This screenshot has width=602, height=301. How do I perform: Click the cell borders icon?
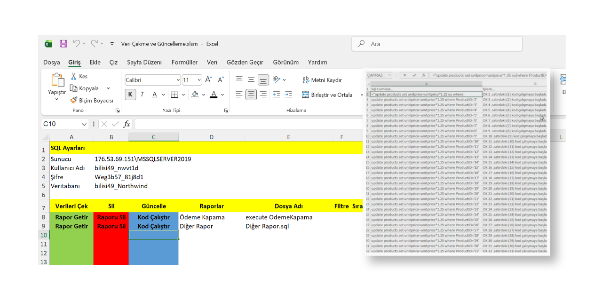(x=174, y=95)
